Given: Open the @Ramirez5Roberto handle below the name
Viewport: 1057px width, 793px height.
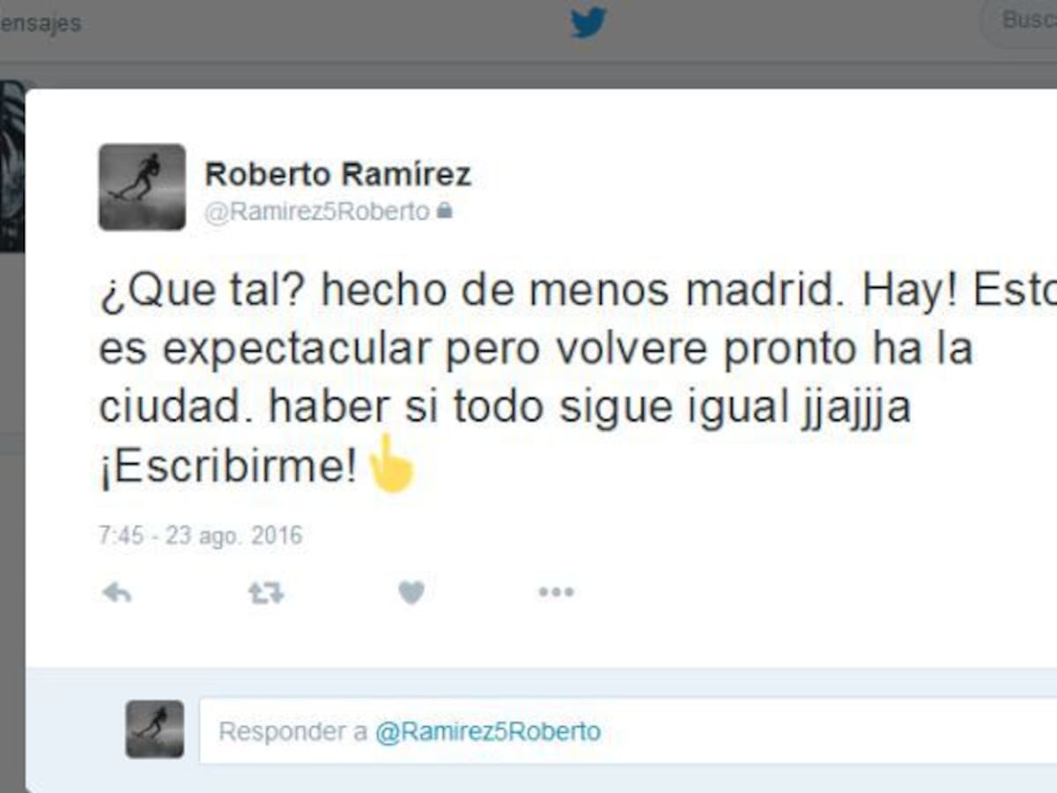Looking at the screenshot, I should tap(317, 211).
